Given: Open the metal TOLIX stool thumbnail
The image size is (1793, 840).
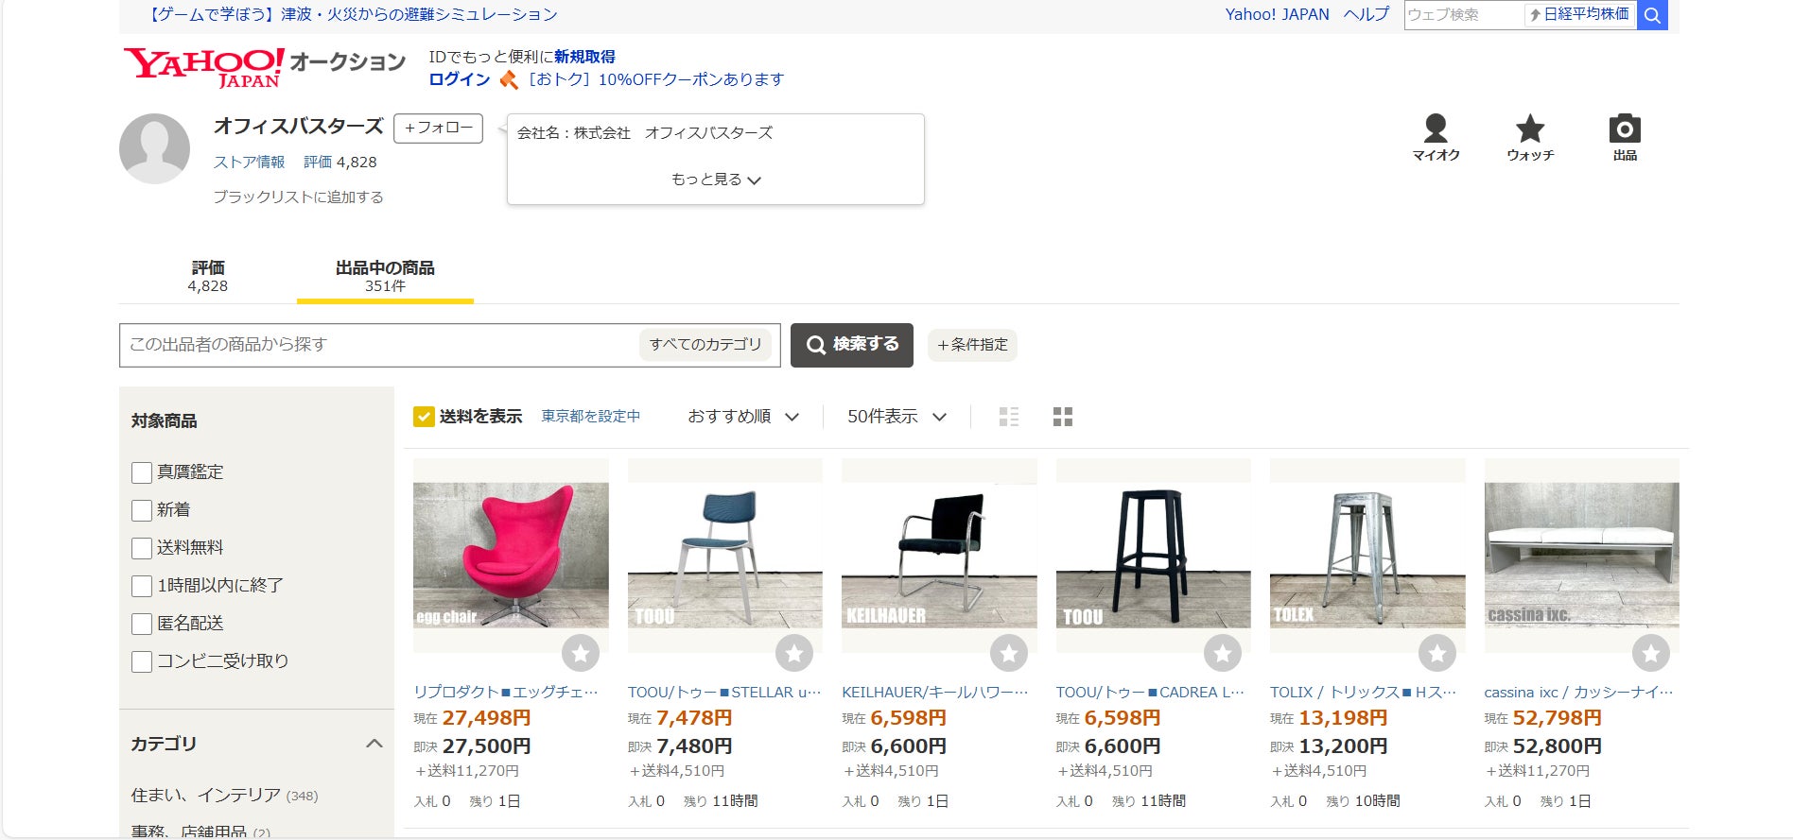Looking at the screenshot, I should [x=1367, y=556].
